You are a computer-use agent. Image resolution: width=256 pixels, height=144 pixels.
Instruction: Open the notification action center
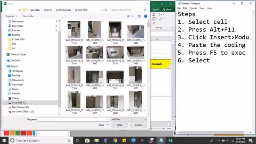click(251, 140)
